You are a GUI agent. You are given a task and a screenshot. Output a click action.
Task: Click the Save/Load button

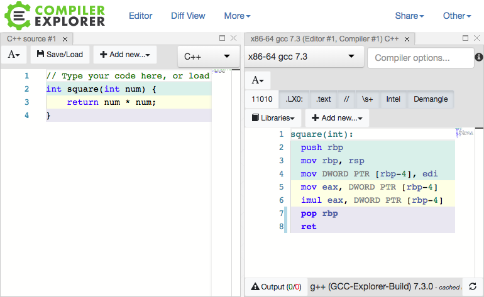(x=60, y=55)
